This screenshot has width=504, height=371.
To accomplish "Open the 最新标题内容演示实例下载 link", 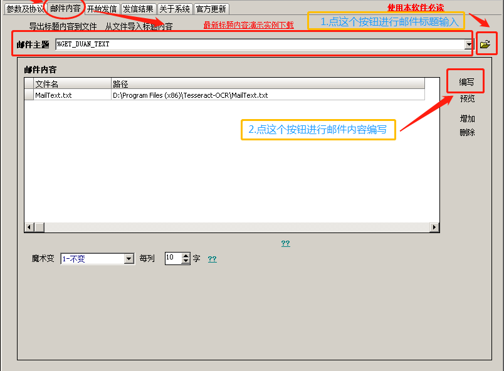I will tap(248, 25).
